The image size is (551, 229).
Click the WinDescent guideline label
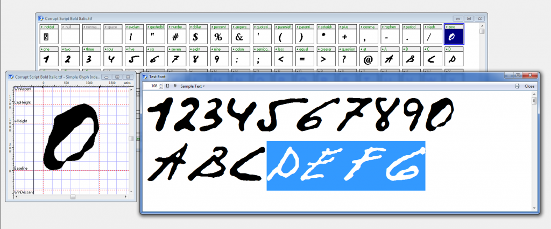24,192
